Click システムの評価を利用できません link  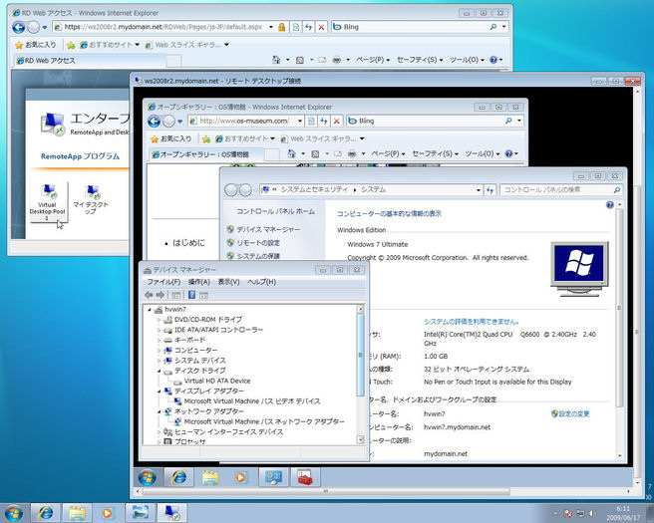pos(471,322)
